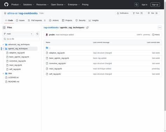Click 'react technique added' in react_rag row

pyautogui.click(x=102, y=69)
